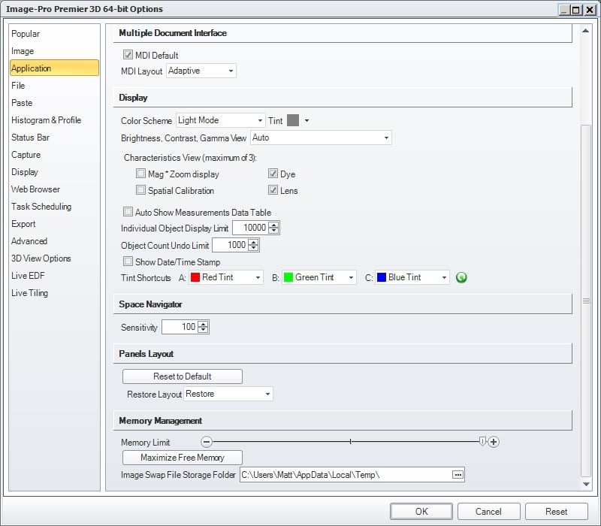The height and width of the screenshot is (526, 601).
Task: Click the Maximize Free Memory button
Action: 182,458
